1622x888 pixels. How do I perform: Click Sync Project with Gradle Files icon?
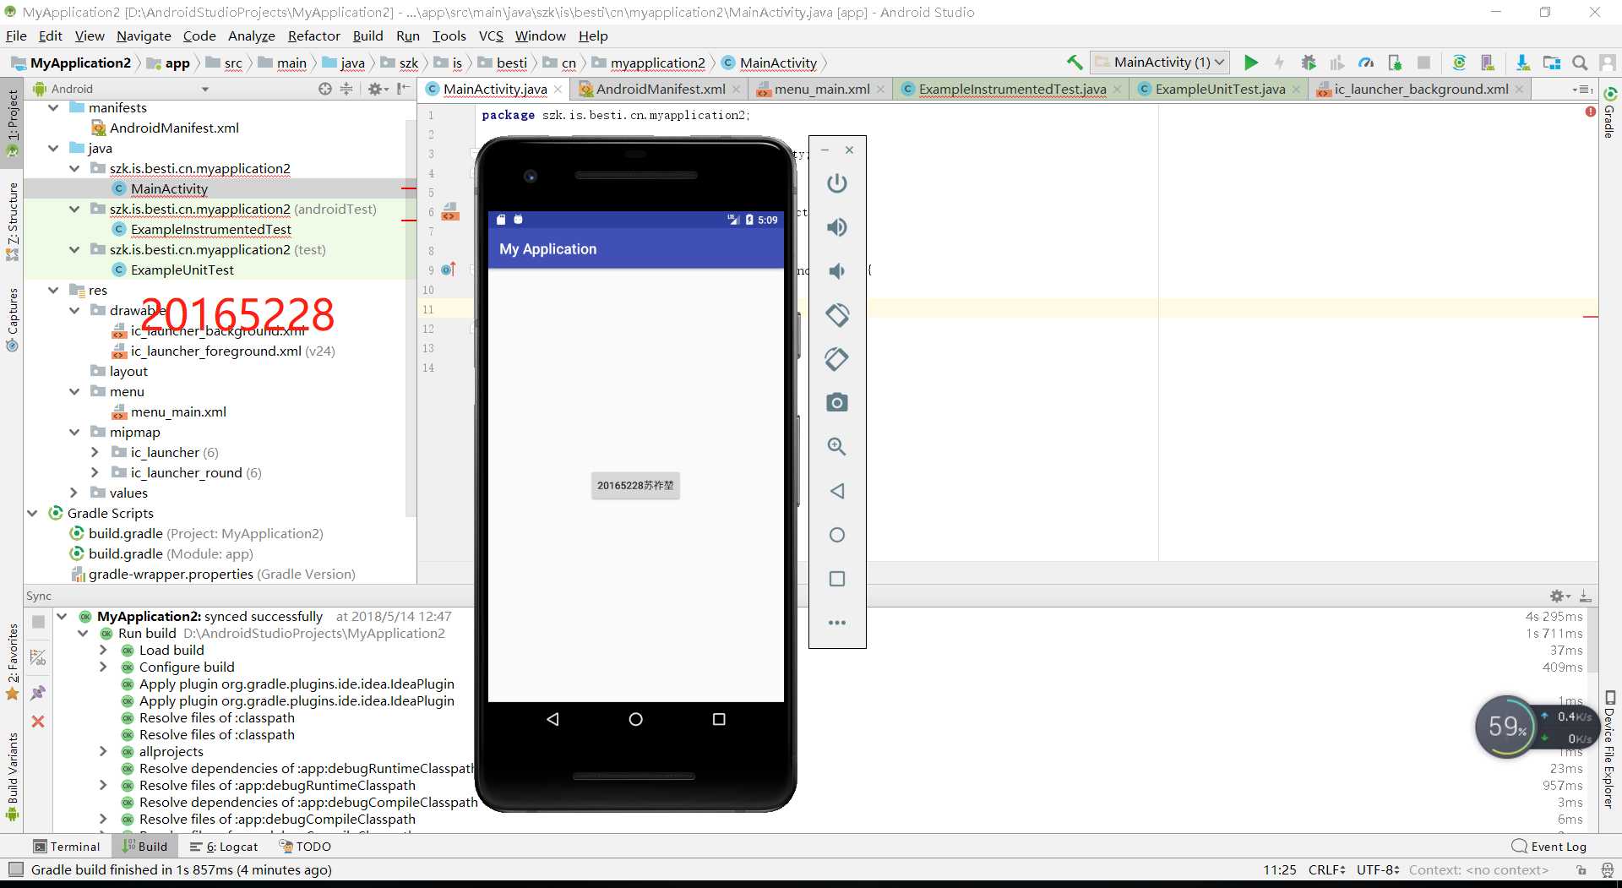(x=1459, y=63)
